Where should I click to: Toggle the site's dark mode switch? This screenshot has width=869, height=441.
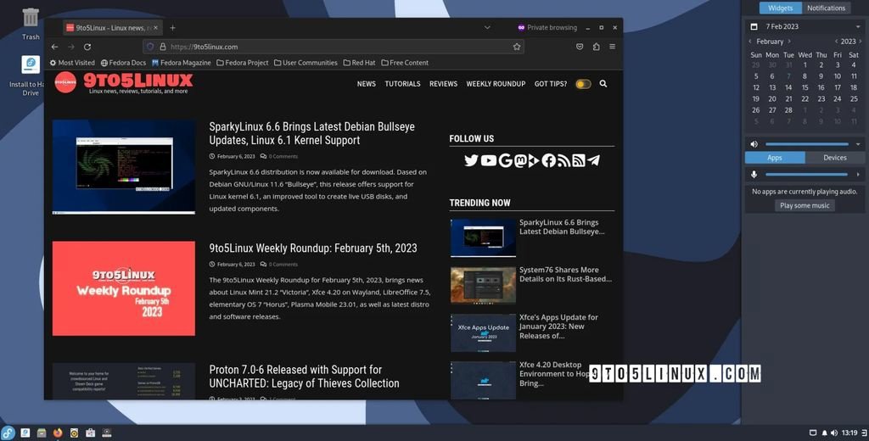583,84
